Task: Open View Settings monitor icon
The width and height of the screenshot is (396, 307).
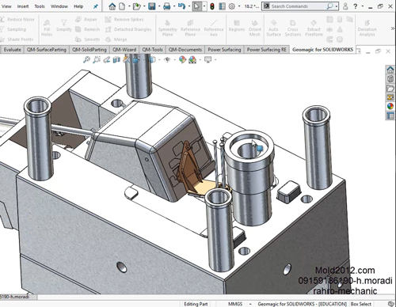Action: [208, 60]
